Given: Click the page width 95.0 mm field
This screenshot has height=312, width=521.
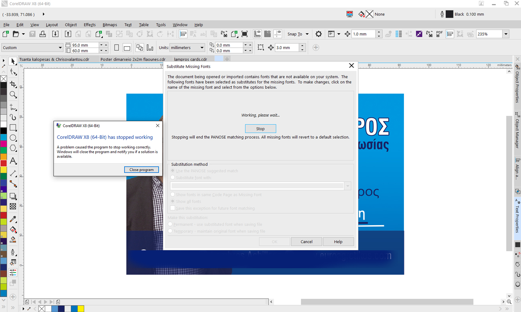Looking at the screenshot, I should (85, 45).
